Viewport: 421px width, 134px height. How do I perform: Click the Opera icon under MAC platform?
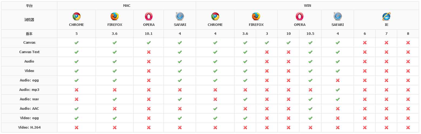[x=149, y=17]
